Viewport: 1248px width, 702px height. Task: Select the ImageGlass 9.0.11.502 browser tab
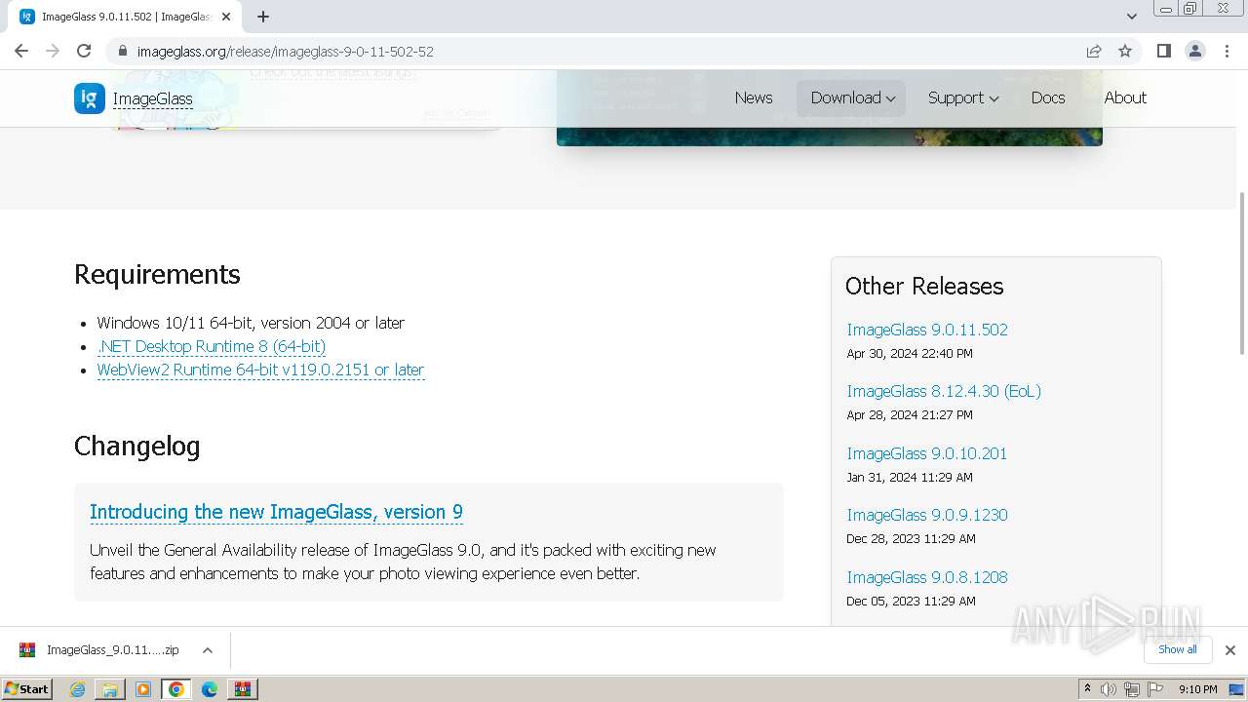point(125,17)
